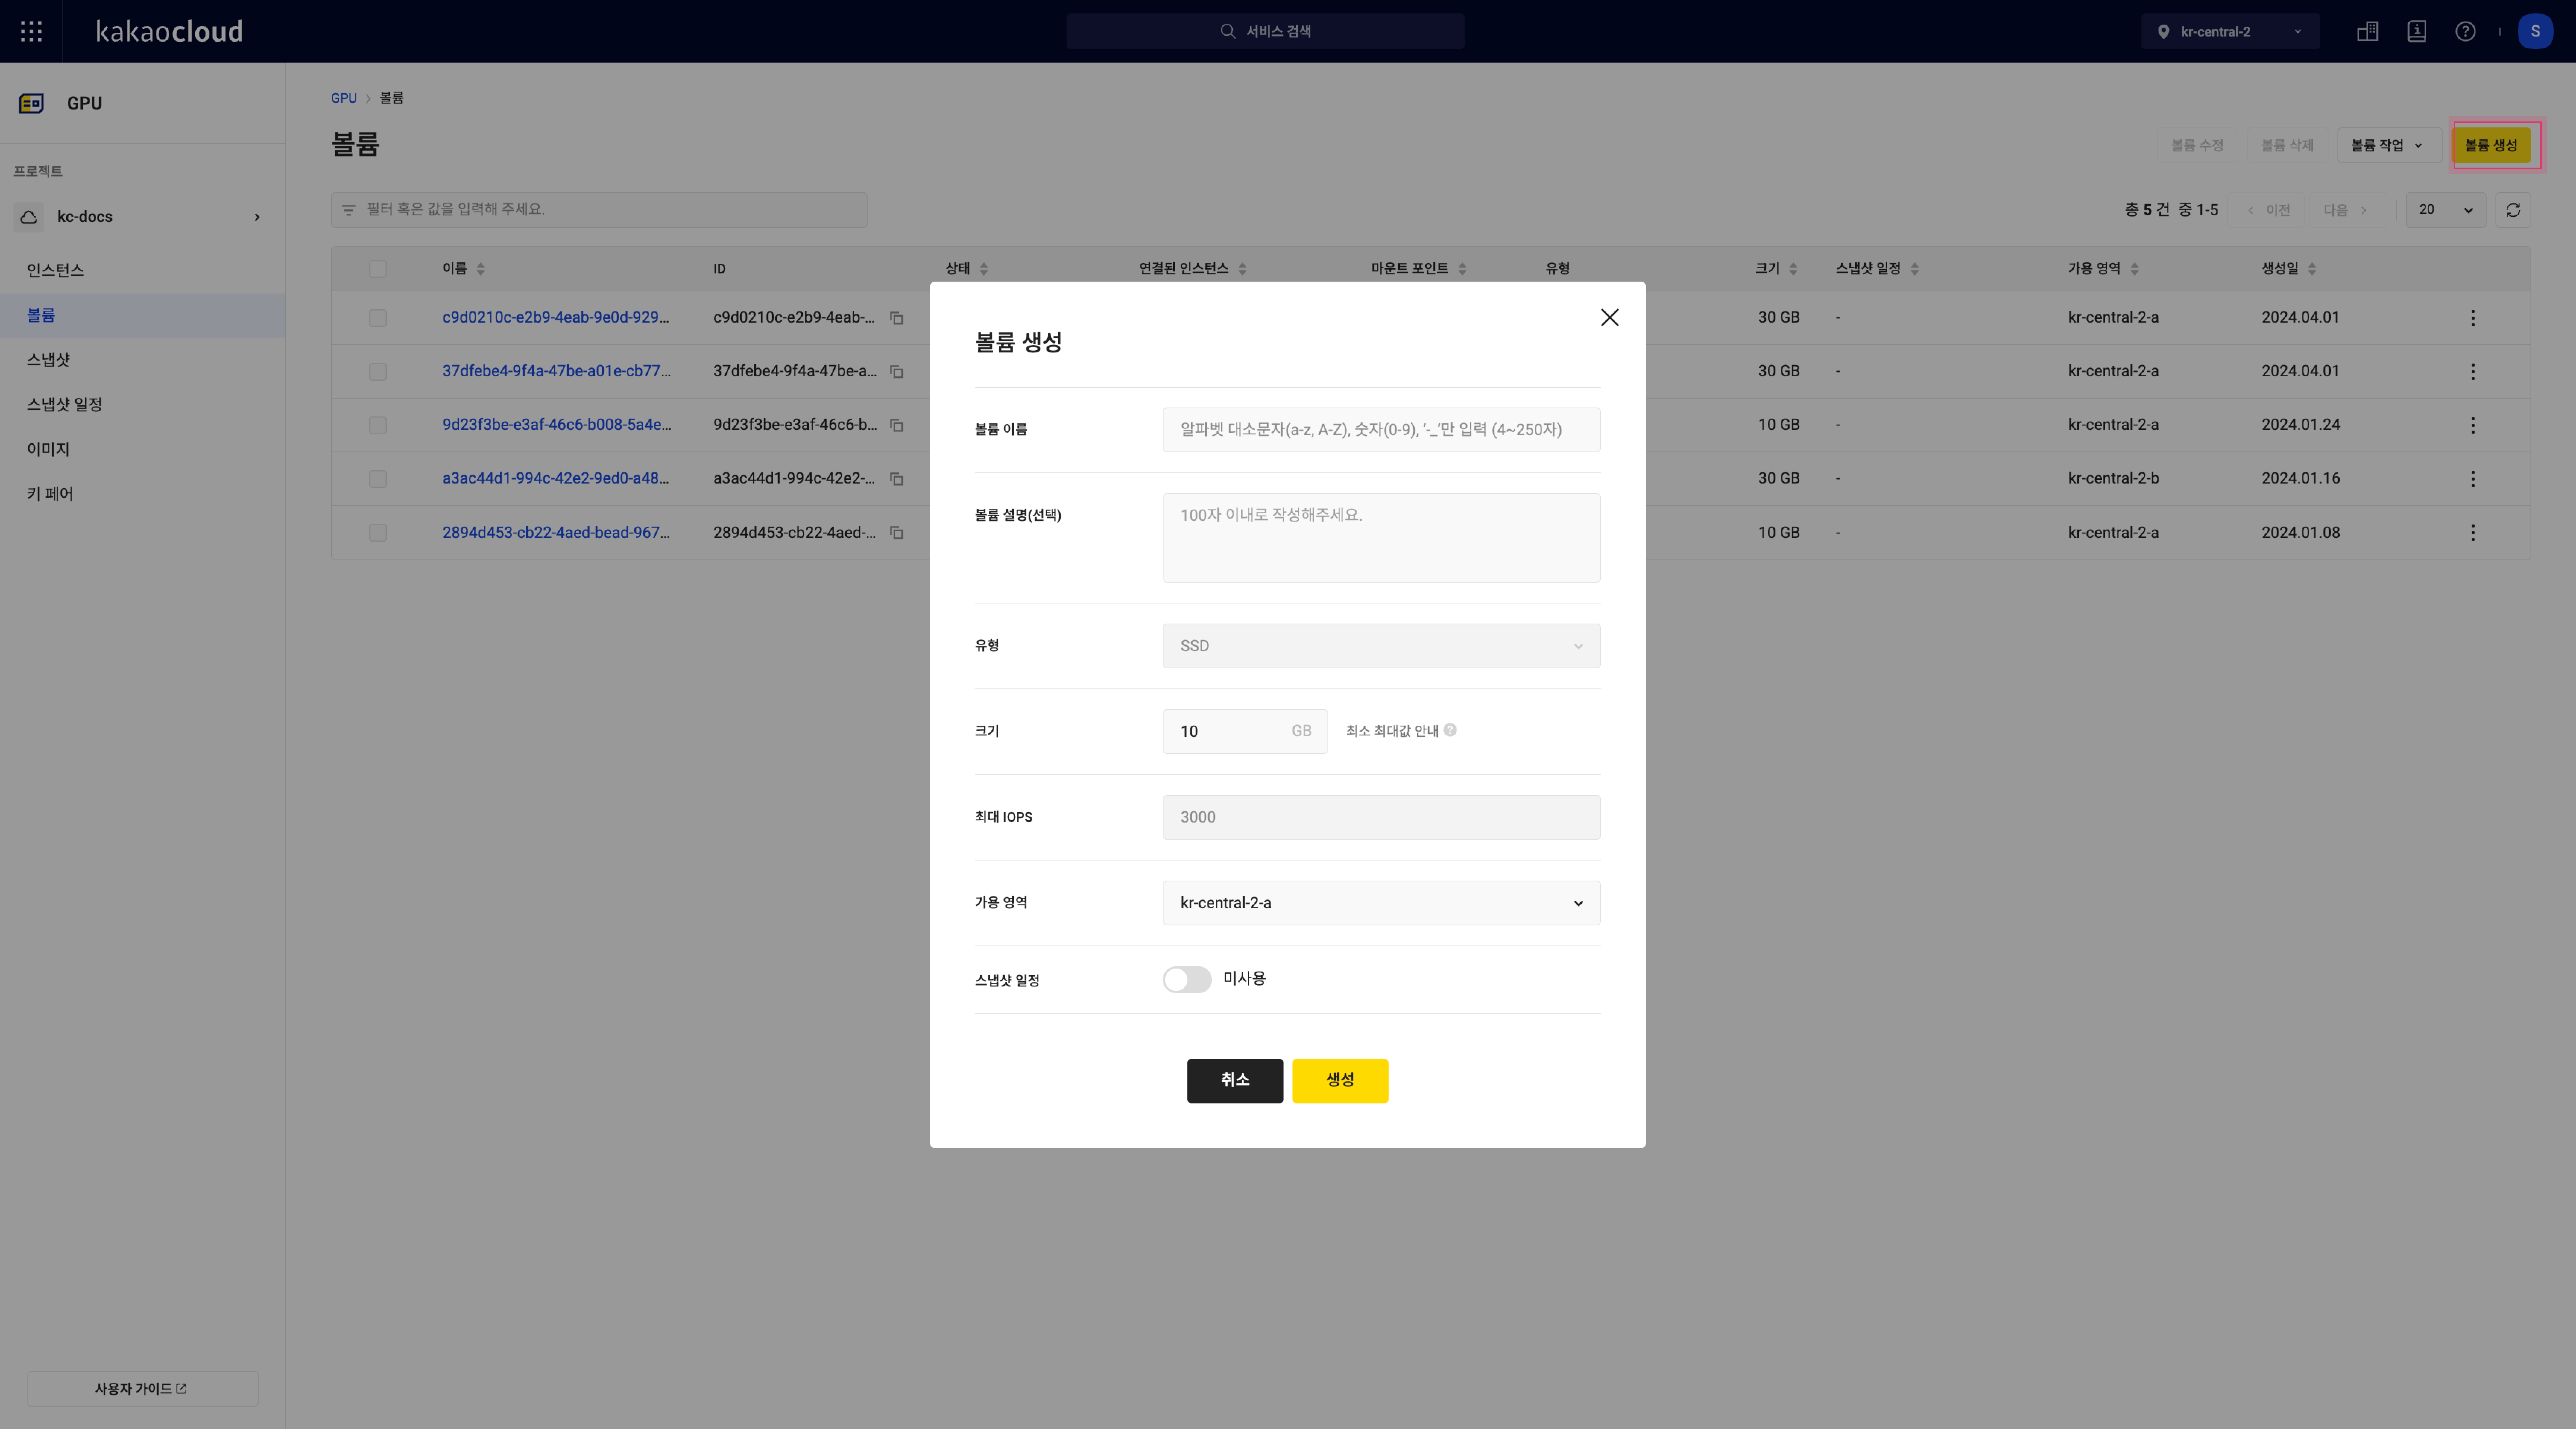Click the 다음 pagination button

[2345, 210]
